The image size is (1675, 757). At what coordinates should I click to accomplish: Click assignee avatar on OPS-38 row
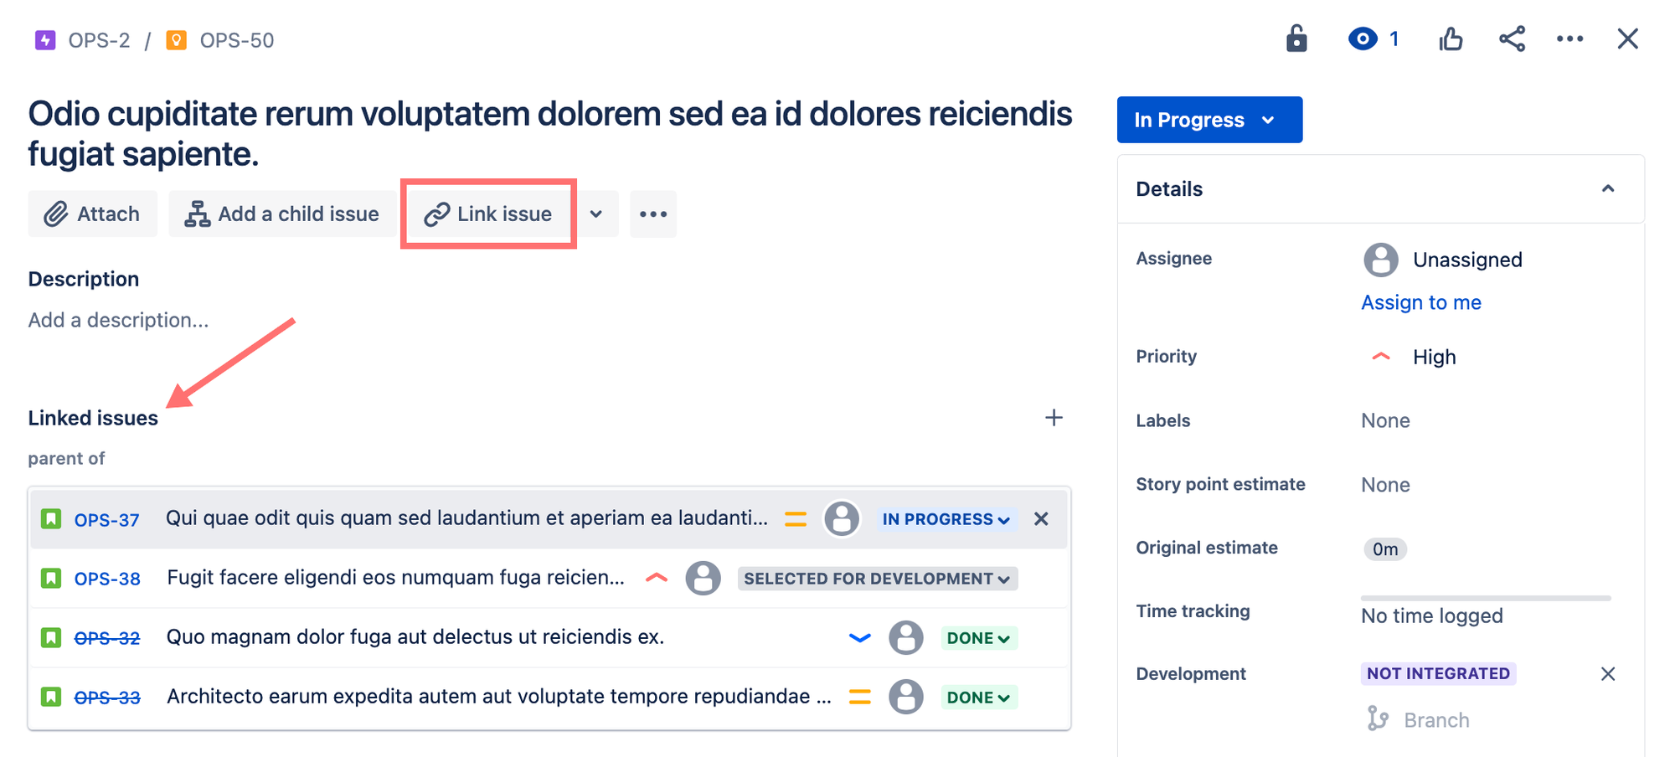[x=703, y=578]
